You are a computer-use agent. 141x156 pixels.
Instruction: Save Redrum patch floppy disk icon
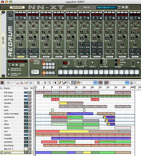point(17,65)
